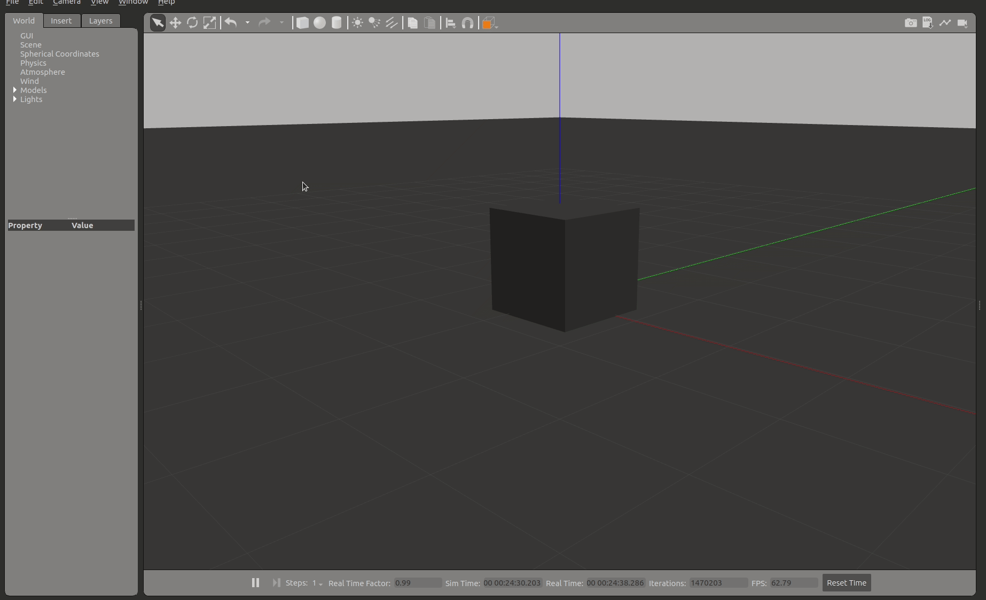Image resolution: width=986 pixels, height=600 pixels.
Task: Click the Real Time Factor value field
Action: [418, 583]
